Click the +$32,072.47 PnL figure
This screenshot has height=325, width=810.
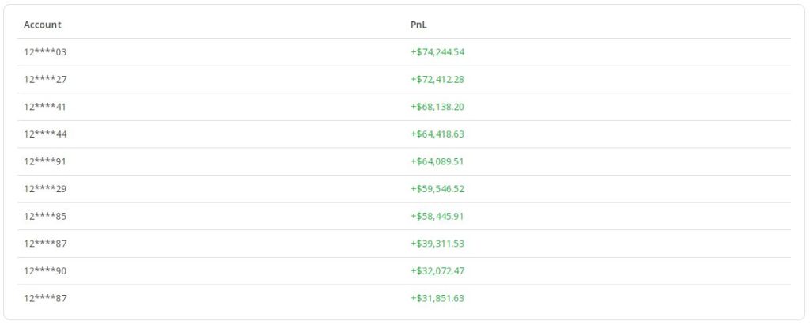pos(437,270)
